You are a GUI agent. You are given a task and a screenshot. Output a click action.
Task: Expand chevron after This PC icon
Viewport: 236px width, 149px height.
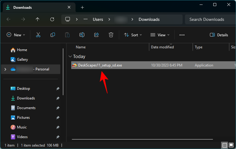(77, 19)
